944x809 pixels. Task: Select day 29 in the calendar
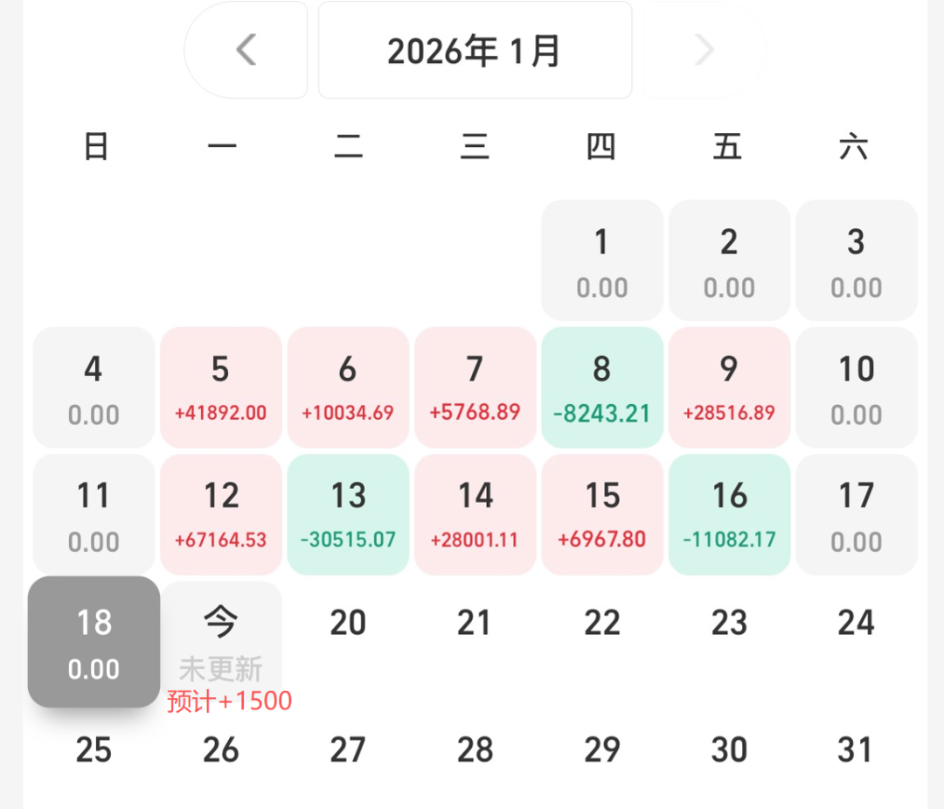[x=602, y=750]
